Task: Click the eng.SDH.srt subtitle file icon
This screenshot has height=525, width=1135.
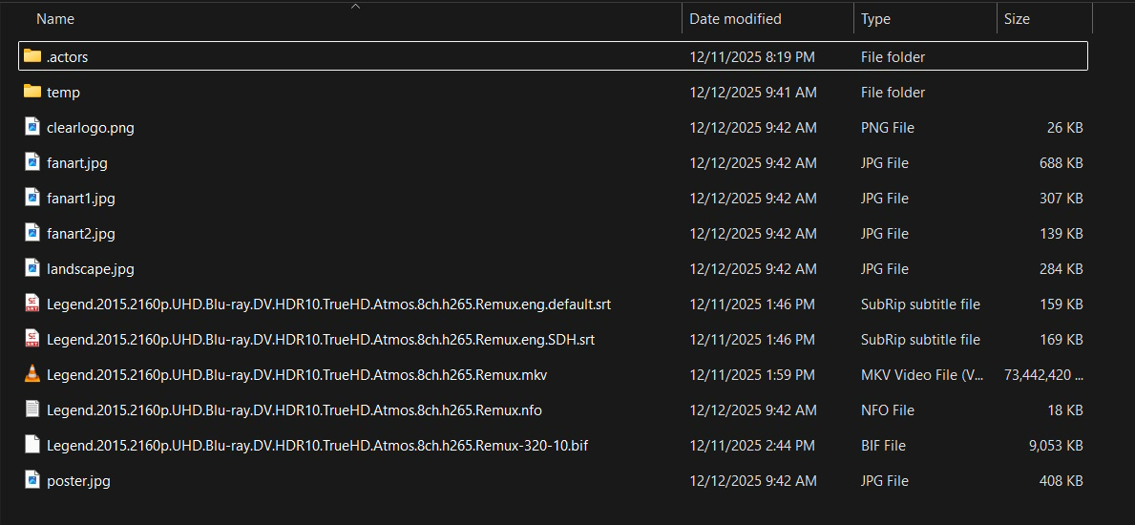Action: coord(32,339)
